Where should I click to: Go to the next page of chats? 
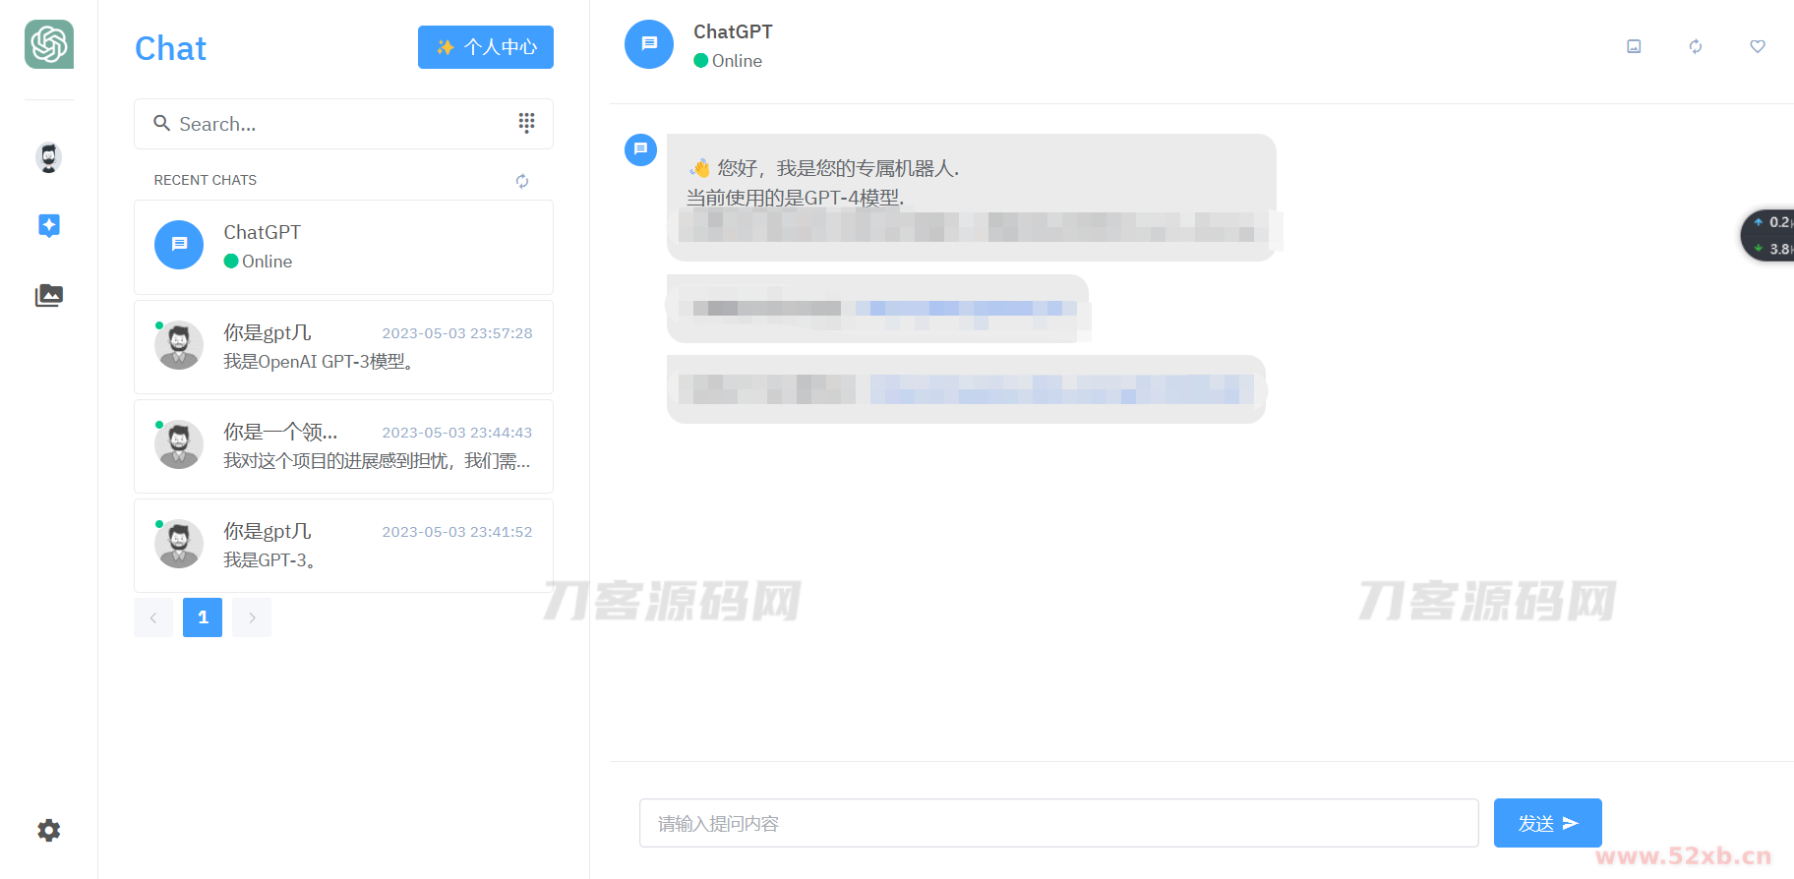[252, 617]
